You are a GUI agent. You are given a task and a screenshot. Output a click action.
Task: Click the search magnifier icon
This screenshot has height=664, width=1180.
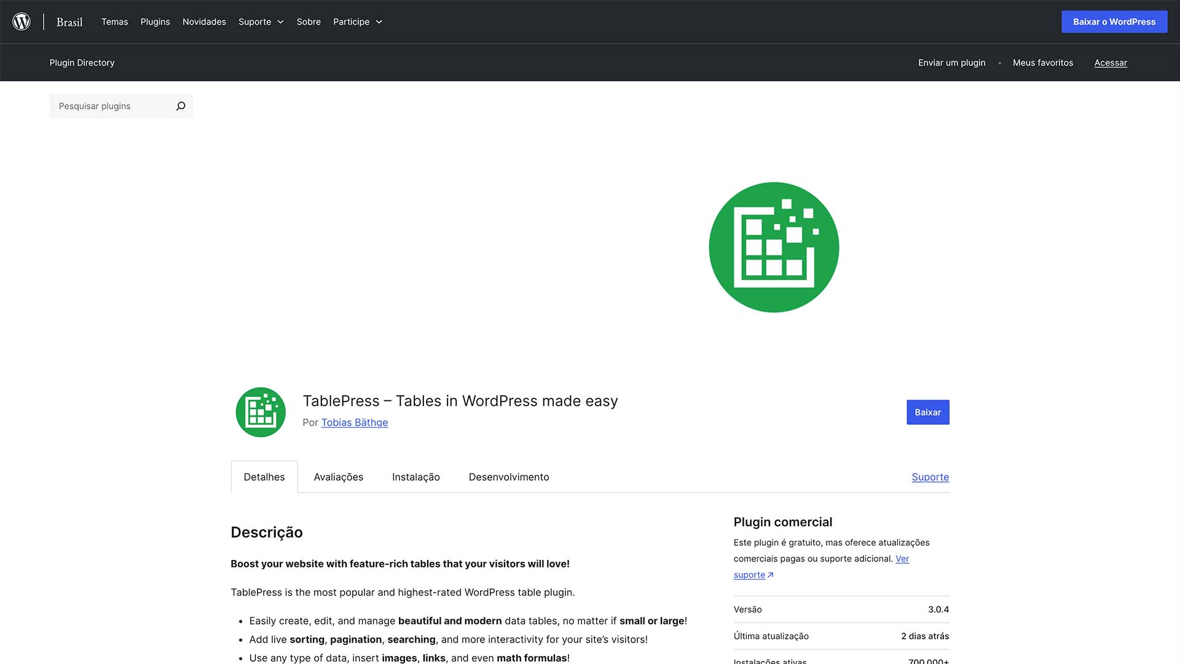[181, 106]
